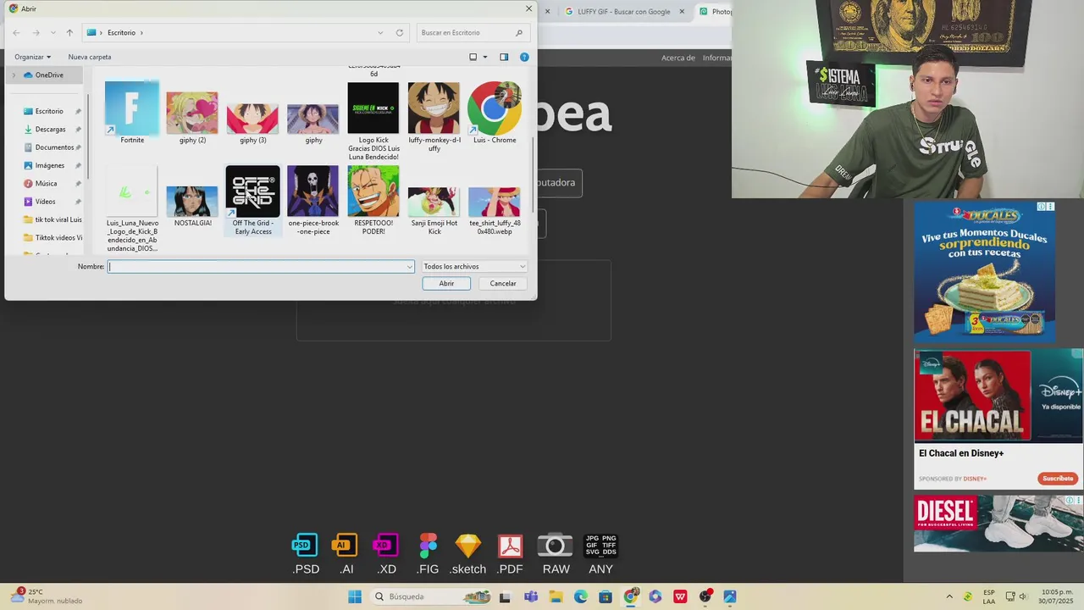Select the RESPETOOO! PODER! file
The image size is (1084, 610).
tap(373, 201)
